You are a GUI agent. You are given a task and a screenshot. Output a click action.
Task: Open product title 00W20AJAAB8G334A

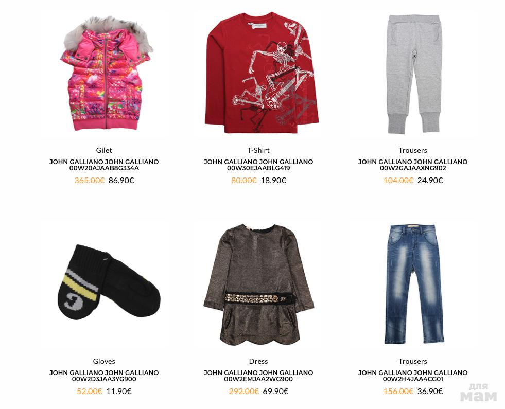(104, 165)
